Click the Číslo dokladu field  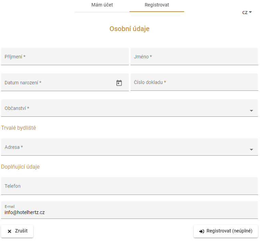[x=194, y=82]
